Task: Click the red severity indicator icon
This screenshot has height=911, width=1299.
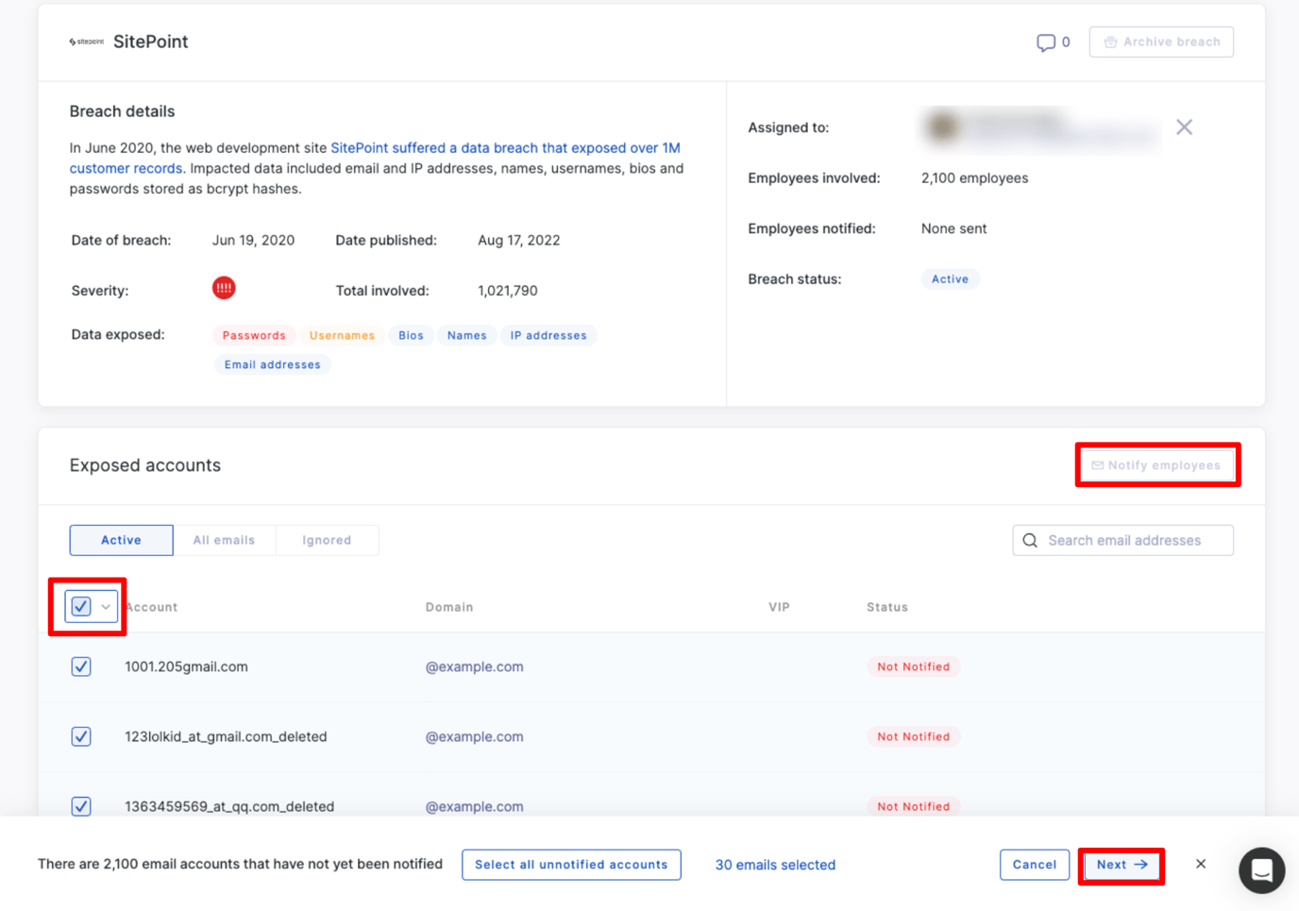Action: (224, 288)
